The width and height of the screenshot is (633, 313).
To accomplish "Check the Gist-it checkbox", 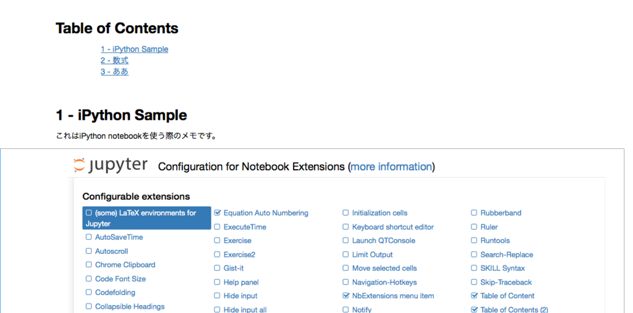I will point(217,268).
